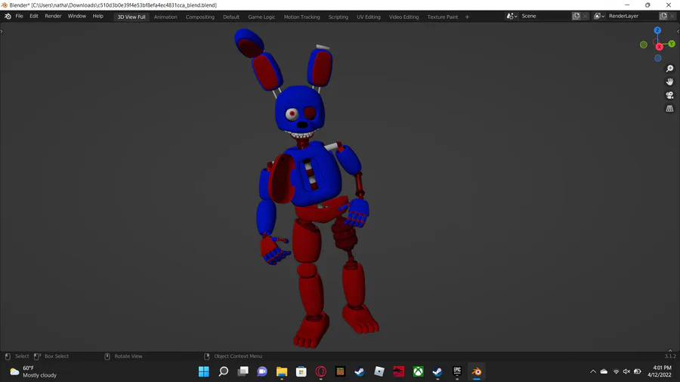Open File Explorer from the taskbar

click(282, 371)
